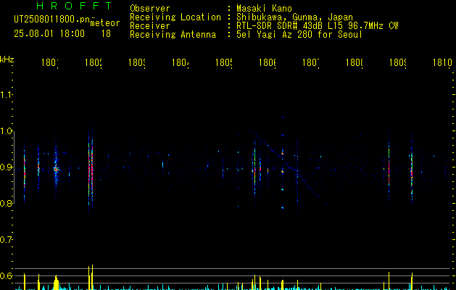Viewport: 456px width, 290px height.
Task: Click the 1804 time axis marker
Action: (x=181, y=63)
